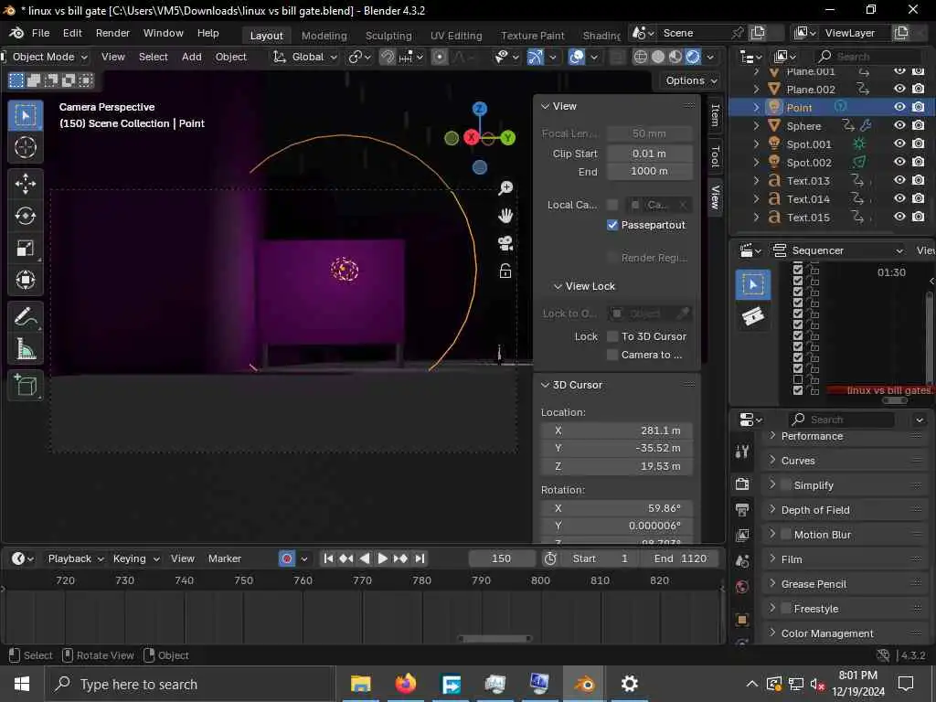This screenshot has width=936, height=702.
Task: Open the File menu
Action: coord(40,33)
